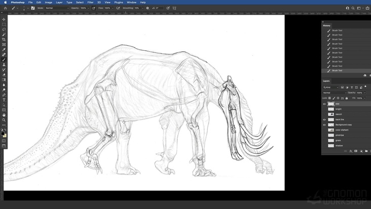Toggle Quick Mask mode
Image resolution: width=371 pixels, height=209 pixels.
[x=4, y=141]
